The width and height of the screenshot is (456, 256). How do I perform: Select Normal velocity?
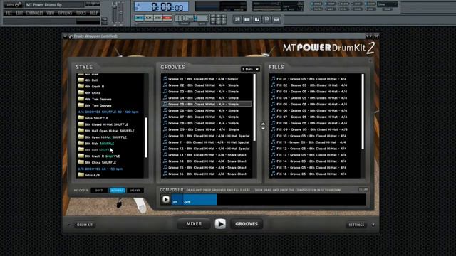[117, 191]
